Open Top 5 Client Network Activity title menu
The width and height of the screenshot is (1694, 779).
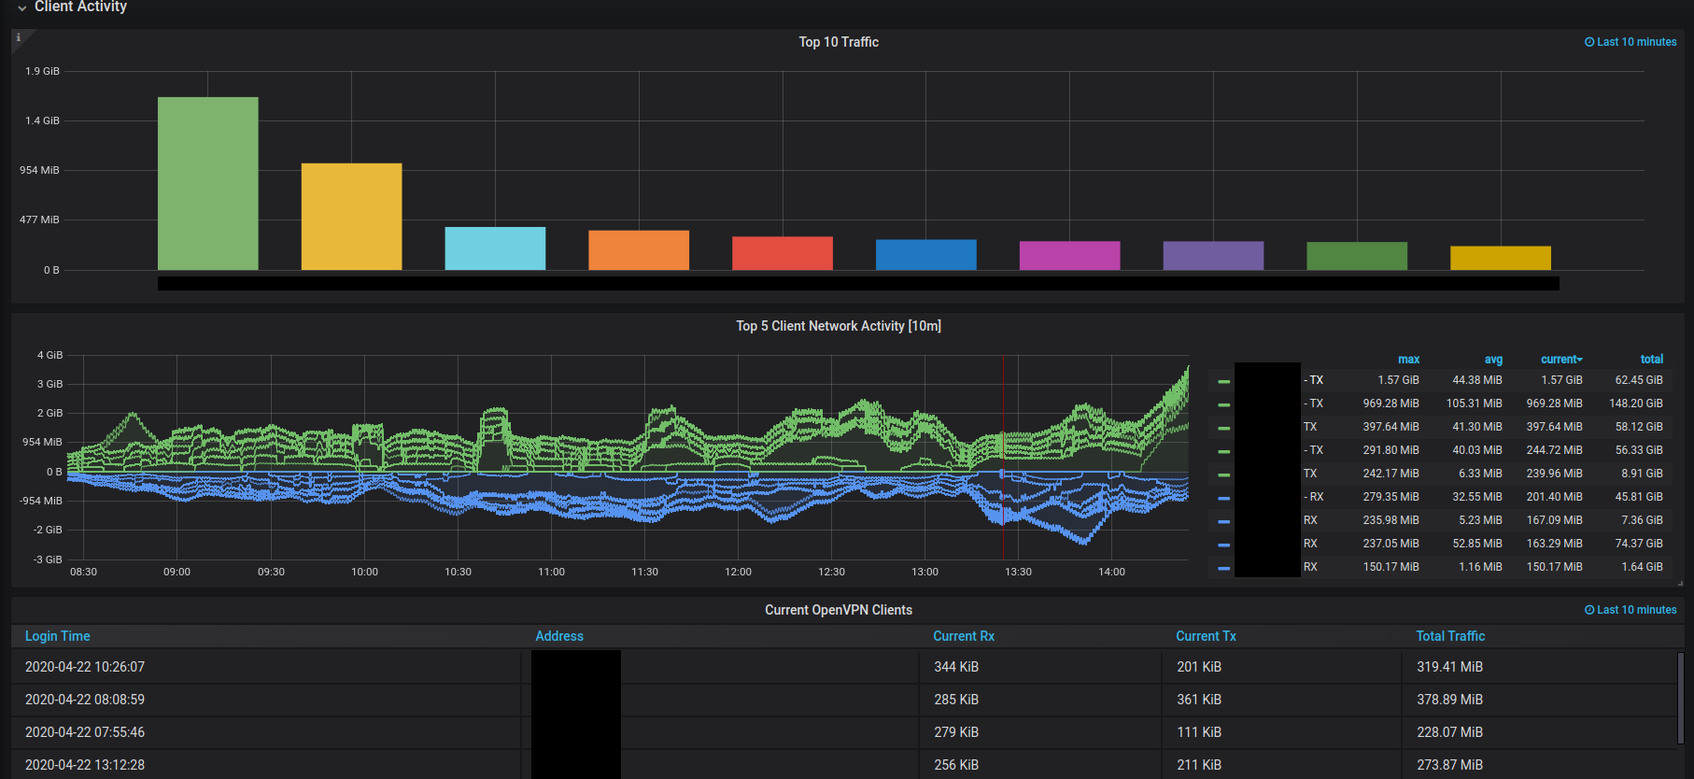[839, 326]
